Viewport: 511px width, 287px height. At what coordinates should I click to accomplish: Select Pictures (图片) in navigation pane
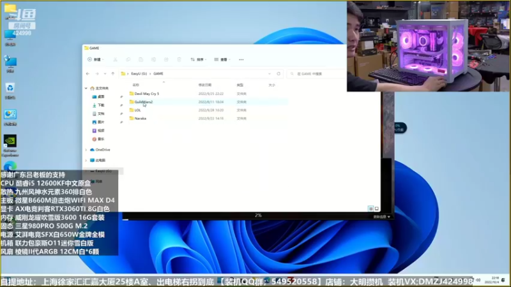point(98,122)
